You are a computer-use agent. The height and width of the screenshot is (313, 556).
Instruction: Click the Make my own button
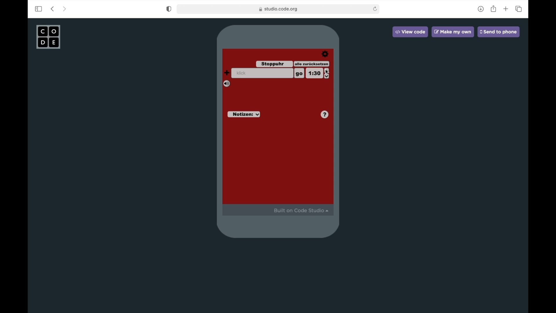(453, 32)
